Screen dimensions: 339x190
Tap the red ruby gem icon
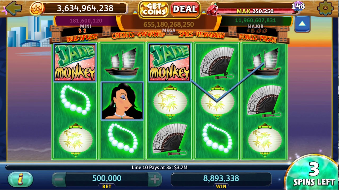tap(212, 9)
